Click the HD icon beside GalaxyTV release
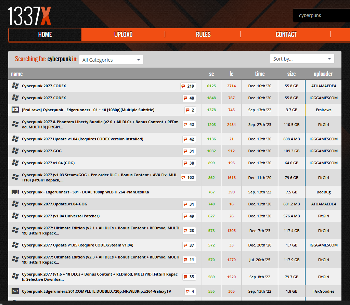350x305 pixels. [x=15, y=291]
